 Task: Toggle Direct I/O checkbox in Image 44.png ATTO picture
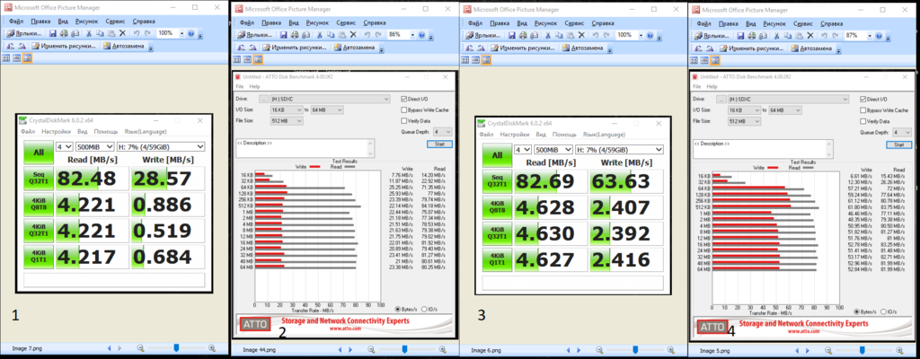click(404, 99)
